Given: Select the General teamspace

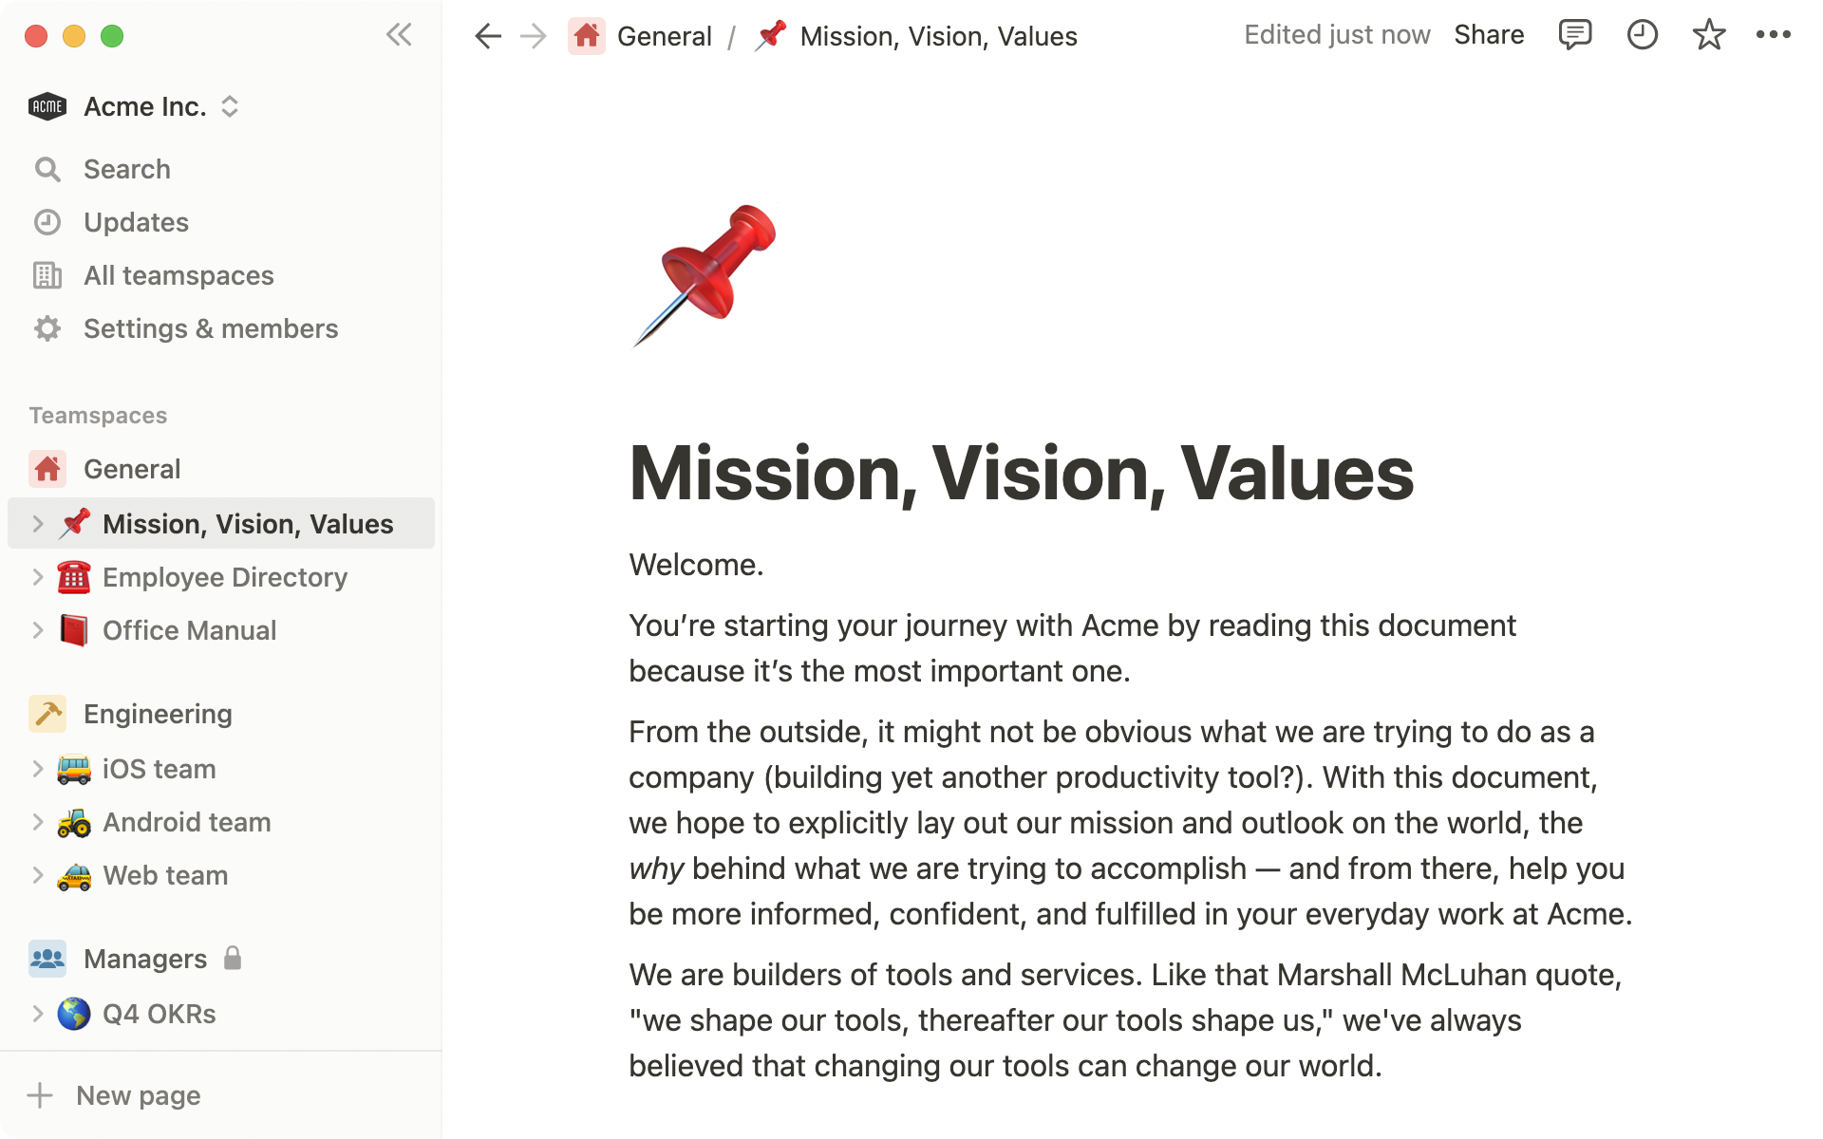Looking at the screenshot, I should point(131,469).
